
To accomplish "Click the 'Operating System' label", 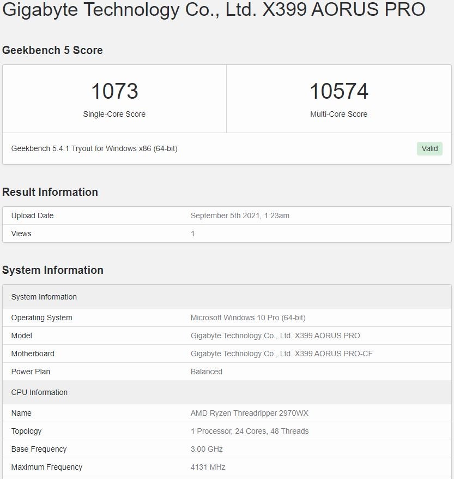I will [x=42, y=318].
